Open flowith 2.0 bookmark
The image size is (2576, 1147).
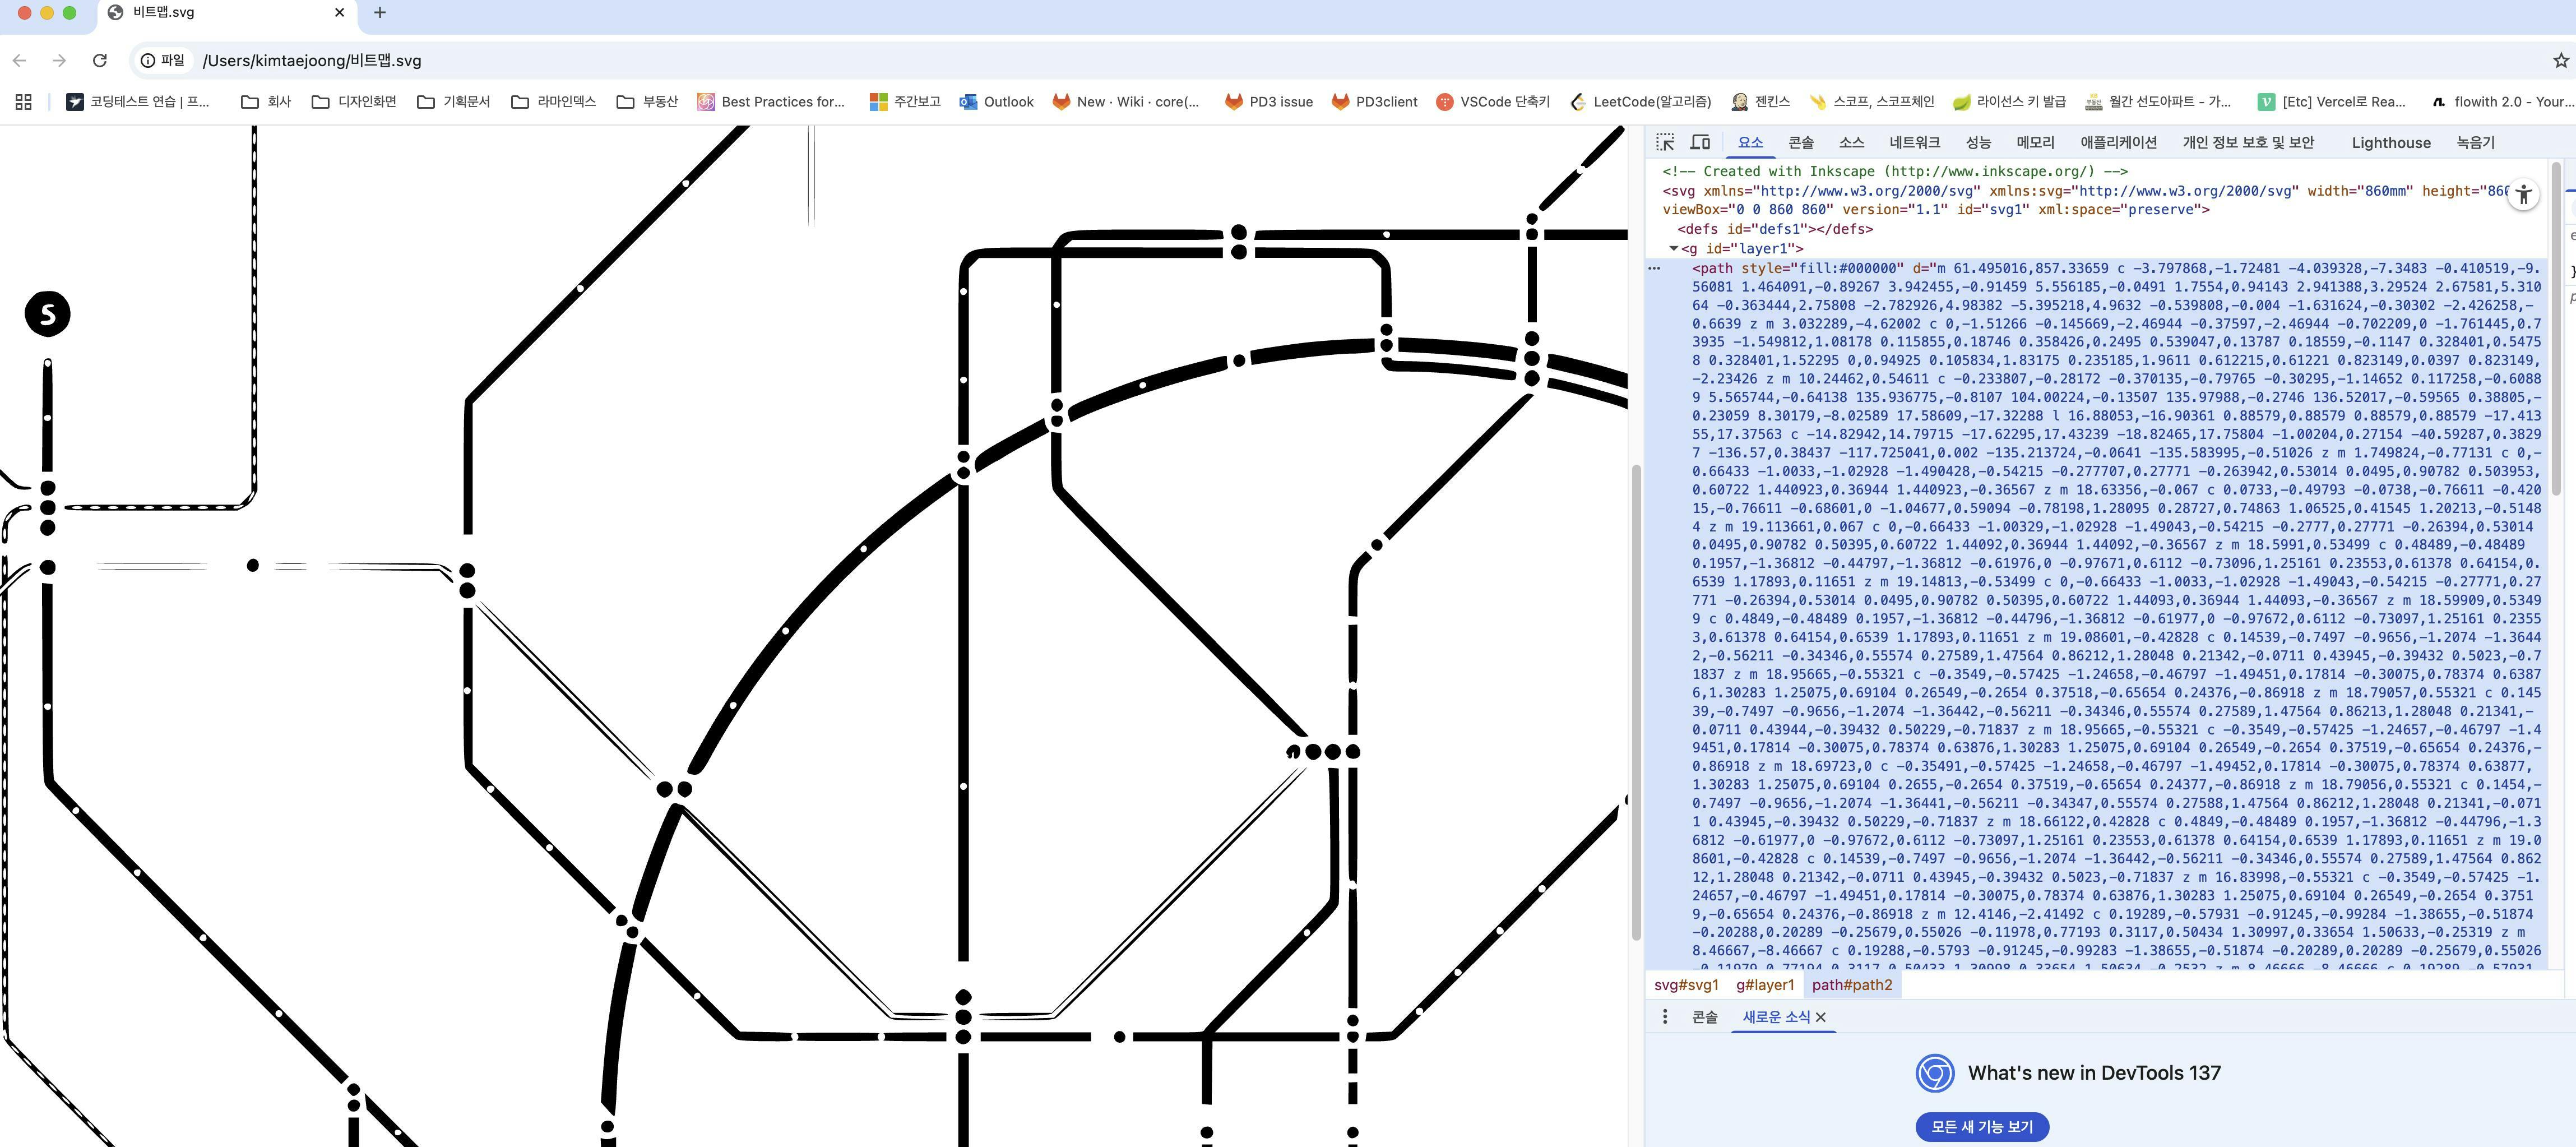point(2503,102)
